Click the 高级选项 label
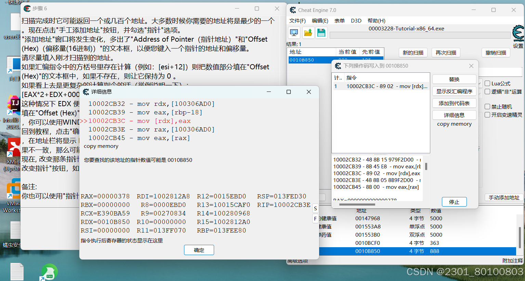Image resolution: width=525 pixels, height=281 pixels. pyautogui.click(x=298, y=261)
